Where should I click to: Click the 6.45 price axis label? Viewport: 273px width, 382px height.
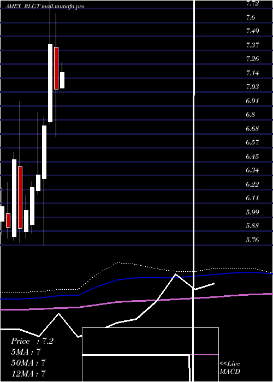252,156
